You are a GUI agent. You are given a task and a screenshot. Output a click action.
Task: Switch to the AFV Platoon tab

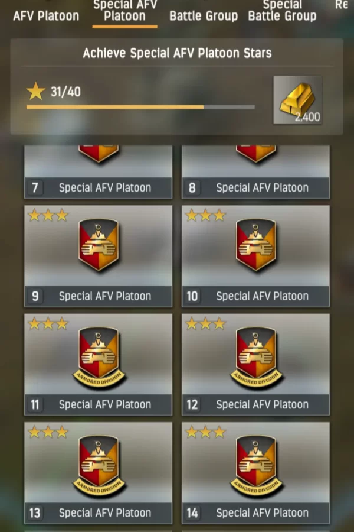point(46,16)
